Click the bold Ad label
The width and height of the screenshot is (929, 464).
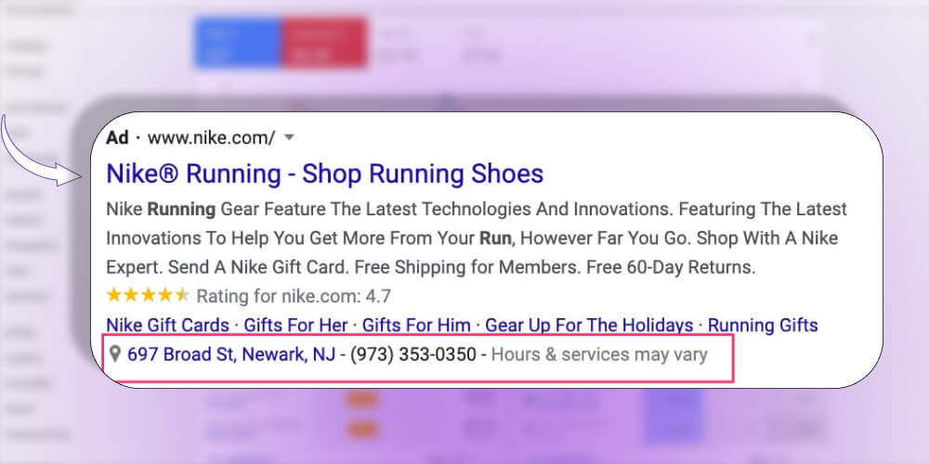click(117, 138)
